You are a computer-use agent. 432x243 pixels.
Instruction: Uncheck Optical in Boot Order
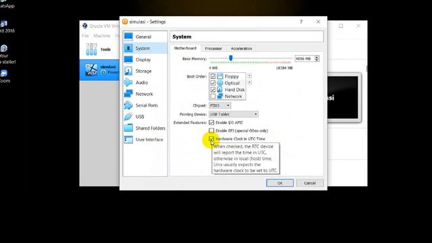point(213,83)
